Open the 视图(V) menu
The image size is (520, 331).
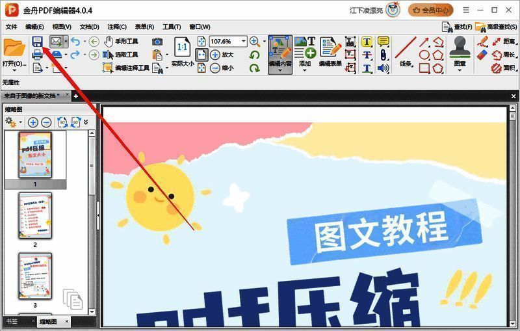tap(62, 27)
